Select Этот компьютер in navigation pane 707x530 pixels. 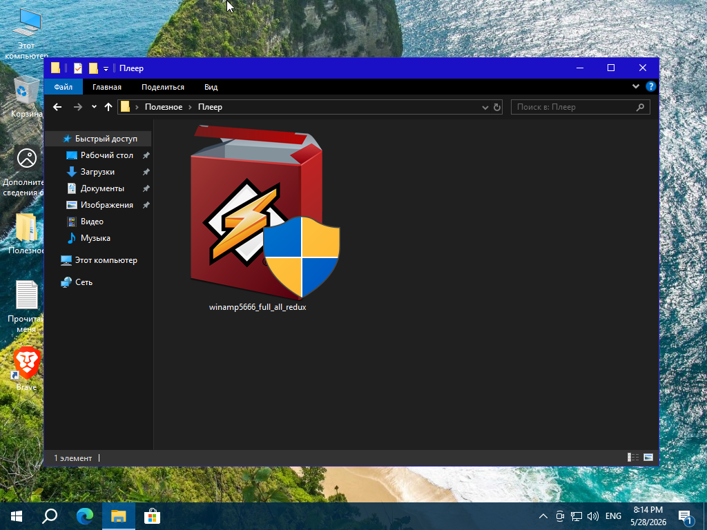[x=106, y=260]
